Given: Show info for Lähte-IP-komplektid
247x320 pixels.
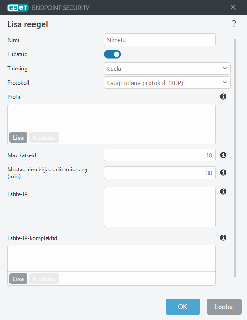Looking at the screenshot, I should pos(223,238).
